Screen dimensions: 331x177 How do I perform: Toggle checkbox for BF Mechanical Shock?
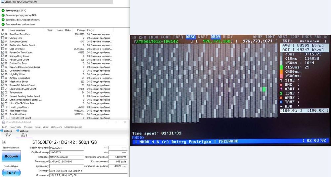pyautogui.click(x=3, y=82)
